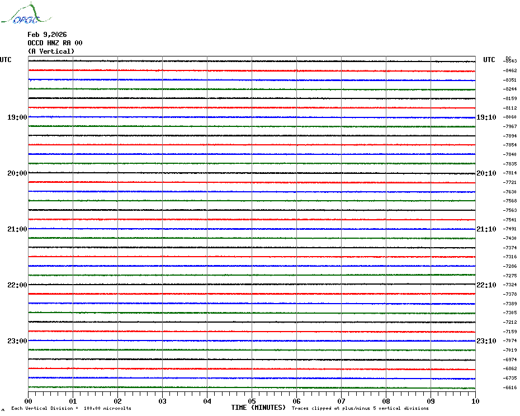This screenshot has width=520, height=416.
Task: Select the 21:00 left axis label
Action: pyautogui.click(x=17, y=229)
